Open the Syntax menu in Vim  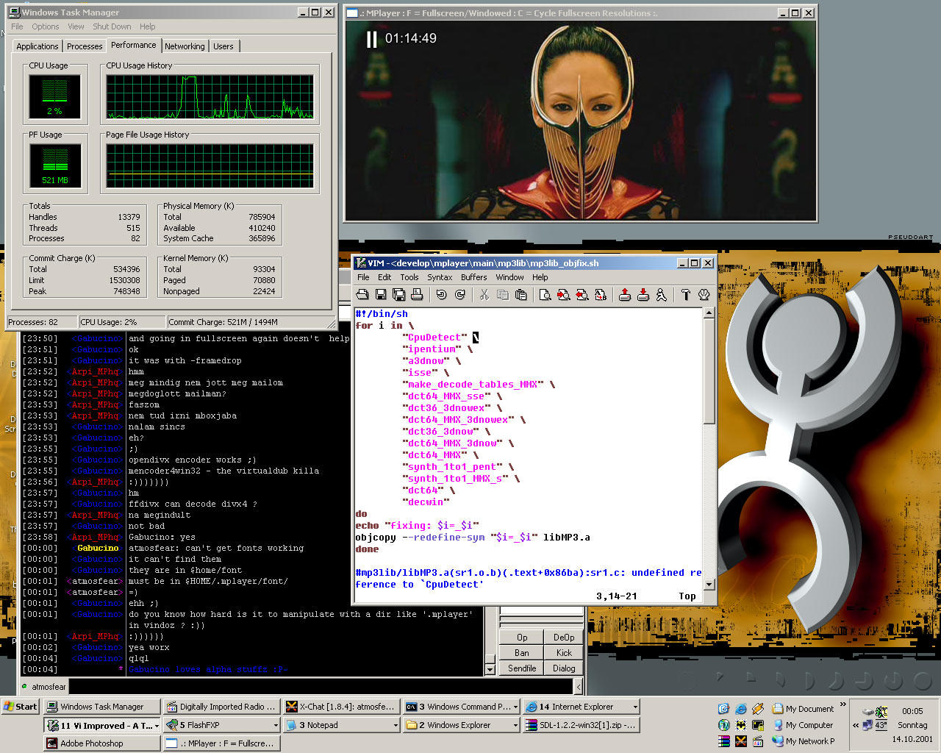click(x=440, y=277)
